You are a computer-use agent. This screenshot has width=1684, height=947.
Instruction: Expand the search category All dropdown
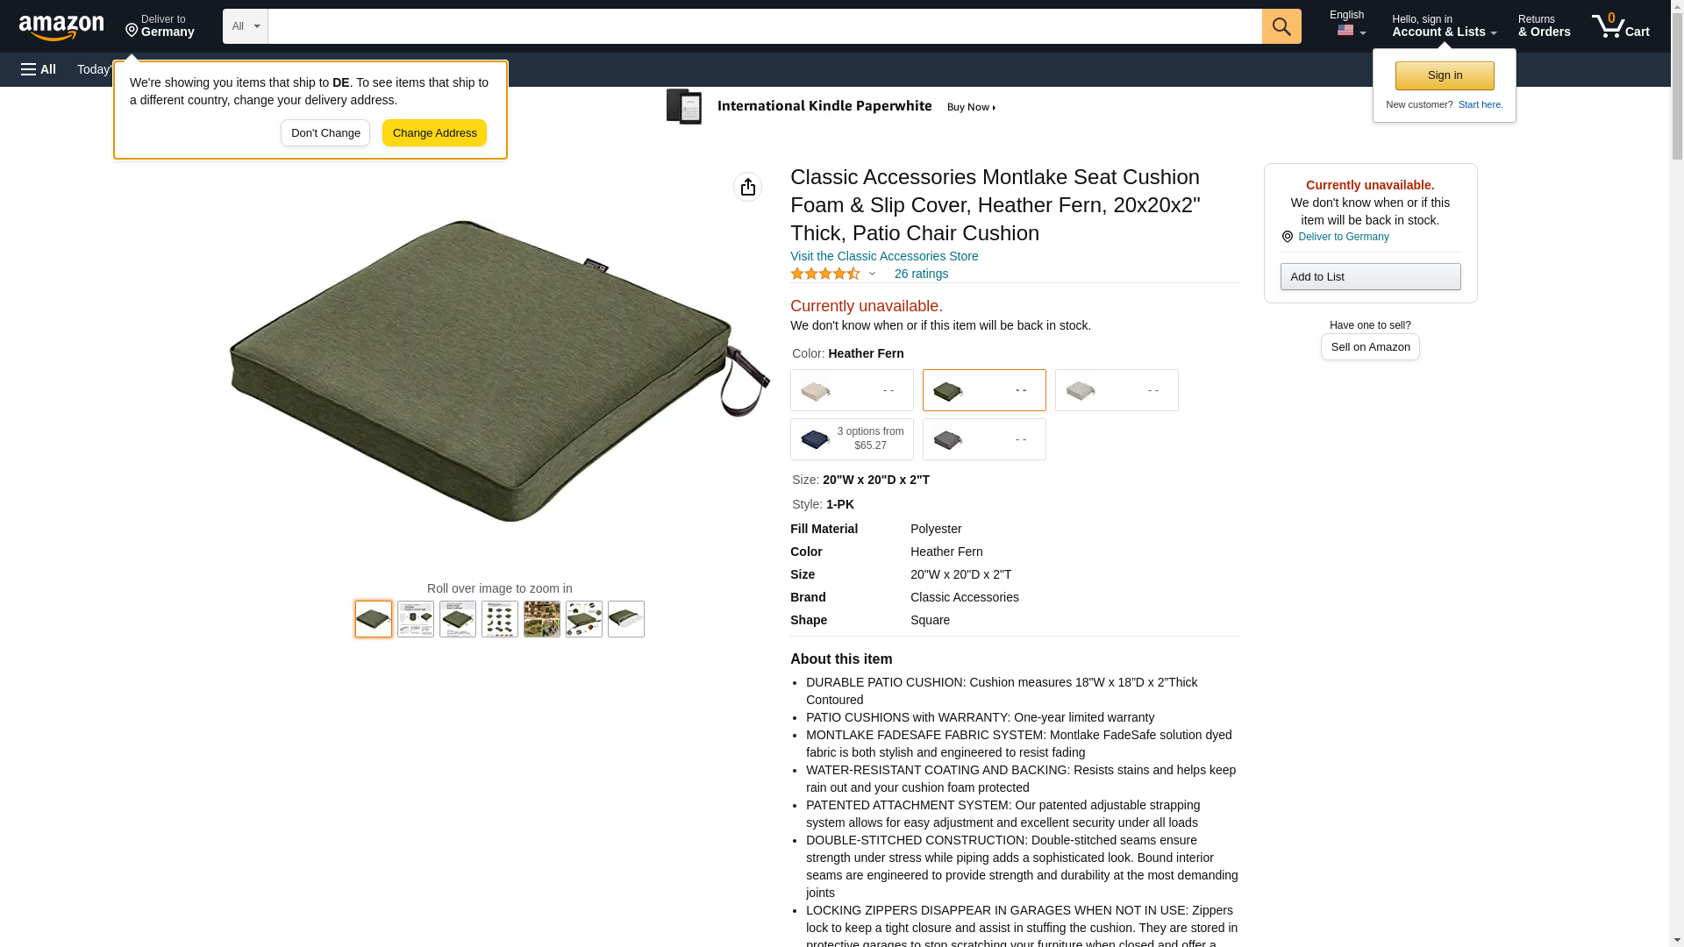tap(246, 26)
